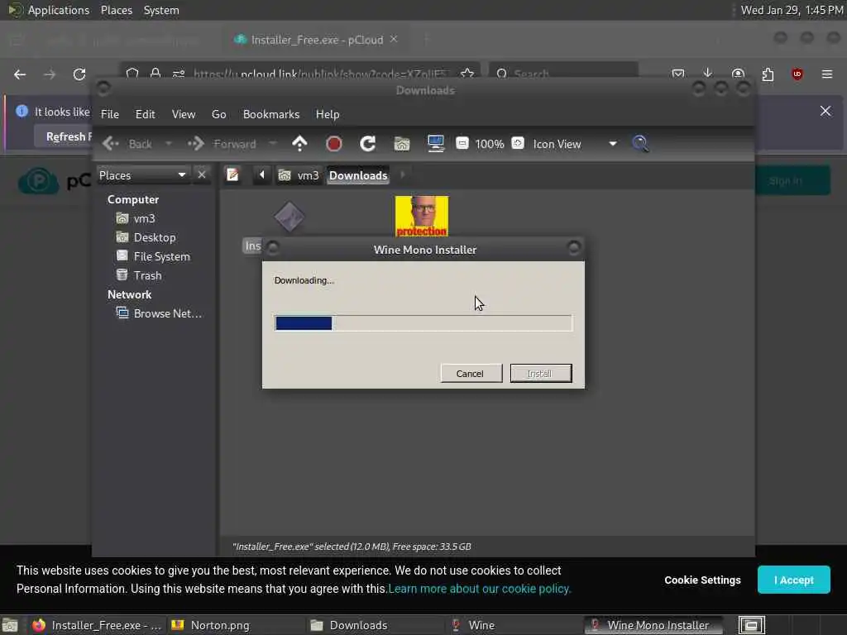
Task: Open the Applications menu in top panel
Action: 59,10
